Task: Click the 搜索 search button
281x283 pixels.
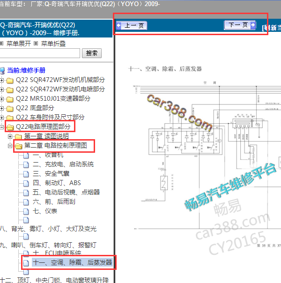Action: (92, 53)
